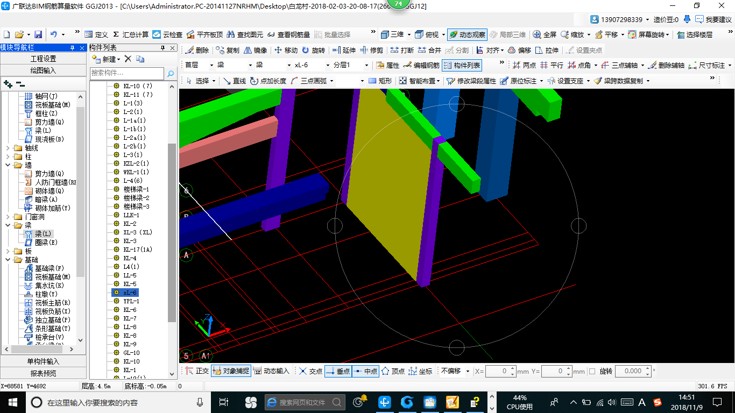Select the 打断 break tool
The image size is (735, 413).
[402, 50]
